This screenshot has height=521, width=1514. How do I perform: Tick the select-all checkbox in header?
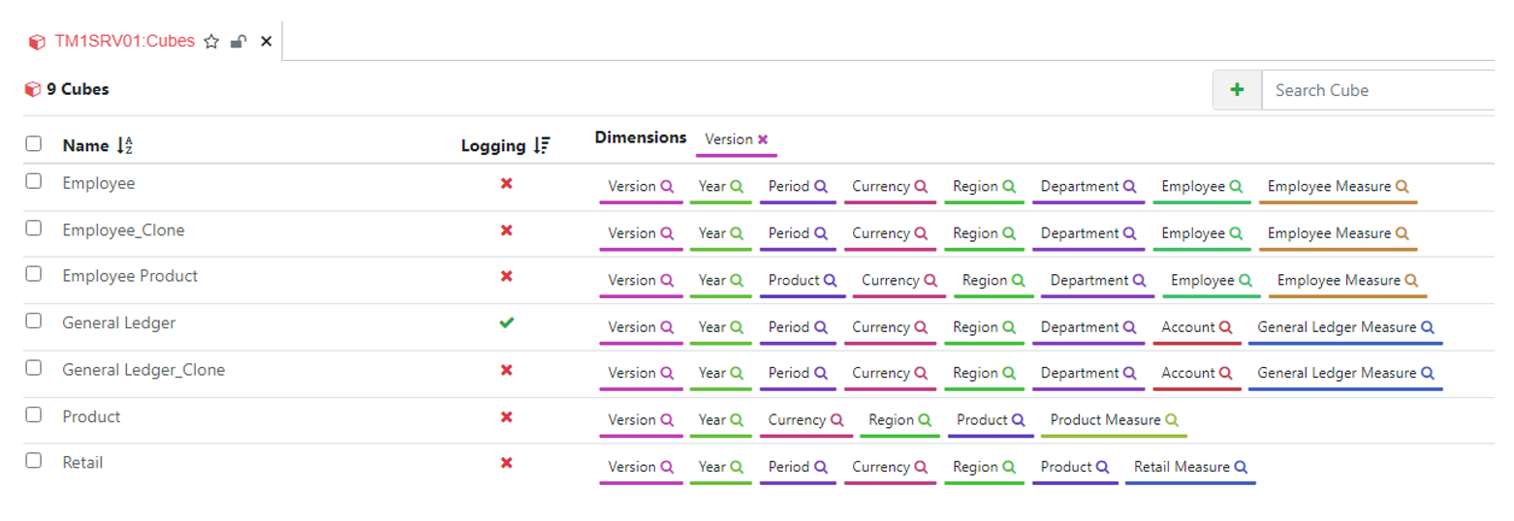coord(34,144)
